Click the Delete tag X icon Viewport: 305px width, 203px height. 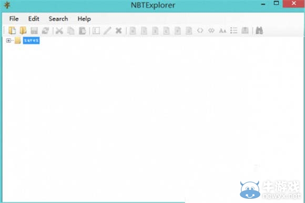point(118,30)
